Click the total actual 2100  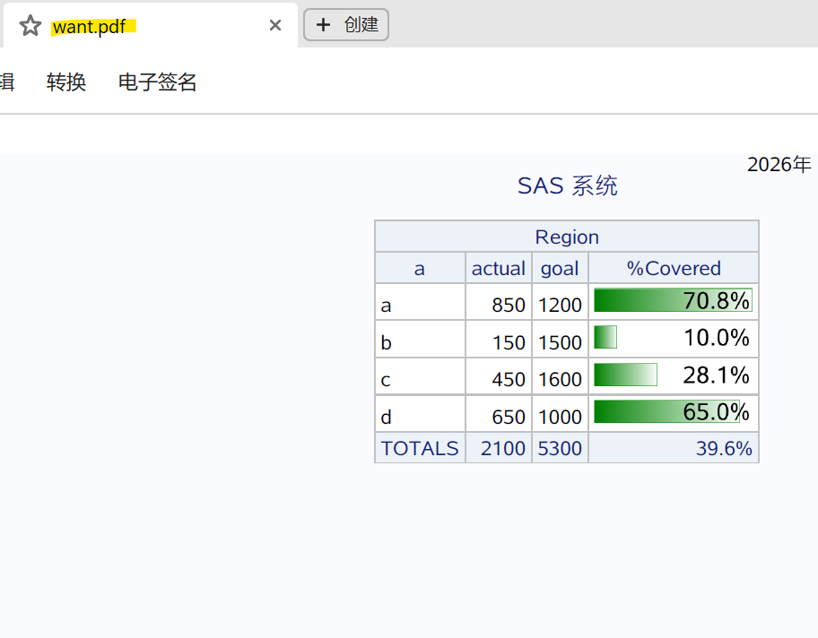(x=503, y=448)
